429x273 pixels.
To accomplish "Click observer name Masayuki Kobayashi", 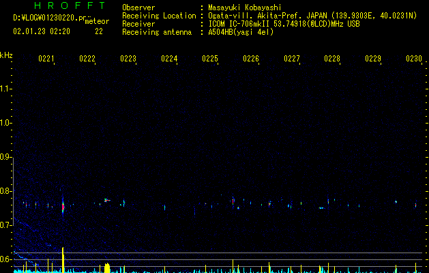I will point(245,8).
